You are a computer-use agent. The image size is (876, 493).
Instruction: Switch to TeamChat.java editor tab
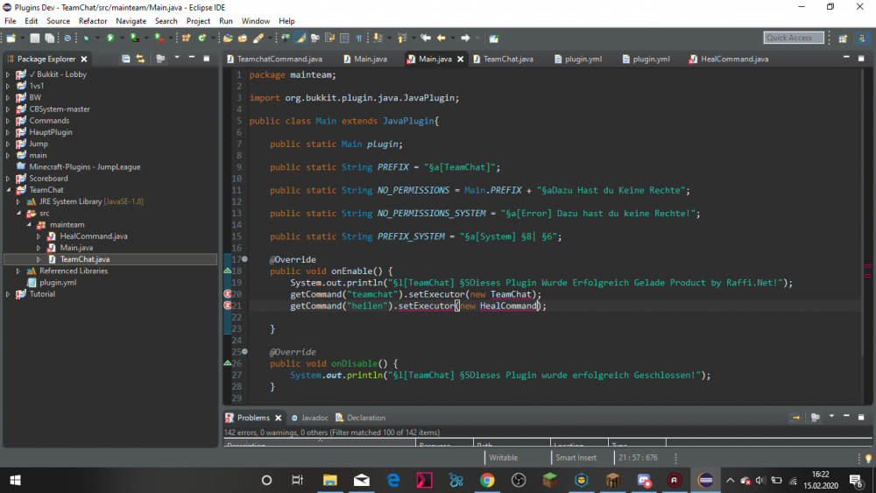click(x=503, y=59)
